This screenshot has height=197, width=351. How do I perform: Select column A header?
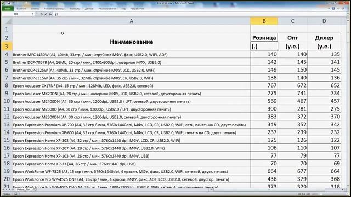pyautogui.click(x=131, y=21)
